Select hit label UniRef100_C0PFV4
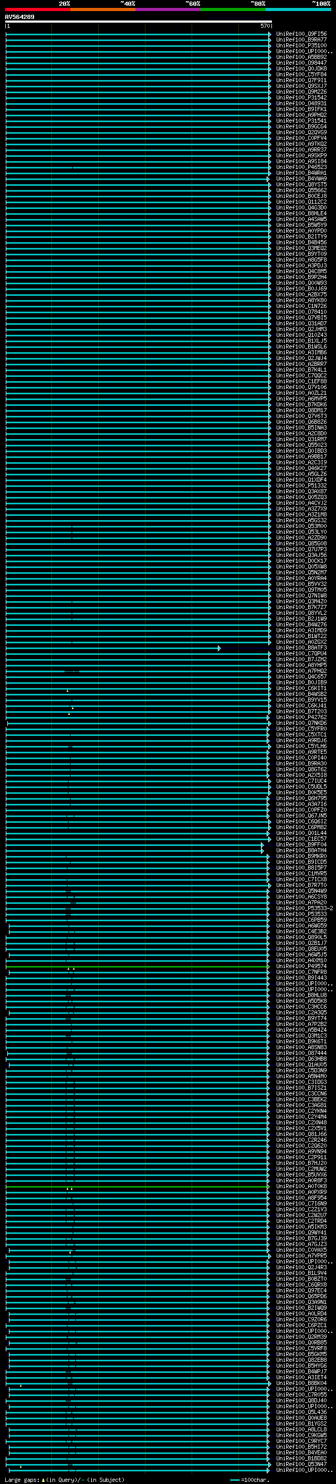This screenshot has height=1484, width=336. point(301,138)
